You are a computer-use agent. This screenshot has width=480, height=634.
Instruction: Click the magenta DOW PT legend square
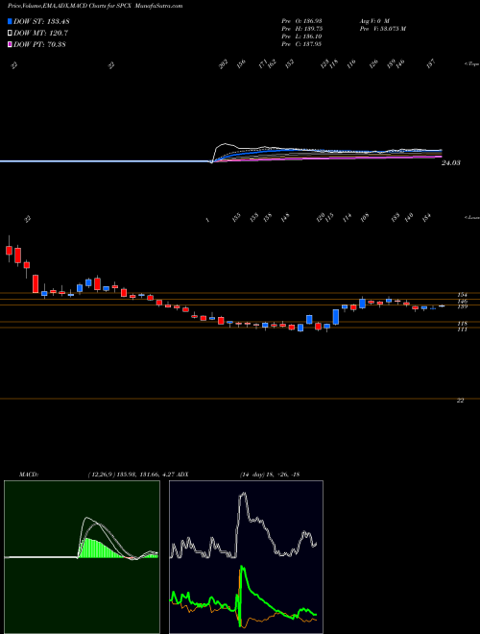10,44
